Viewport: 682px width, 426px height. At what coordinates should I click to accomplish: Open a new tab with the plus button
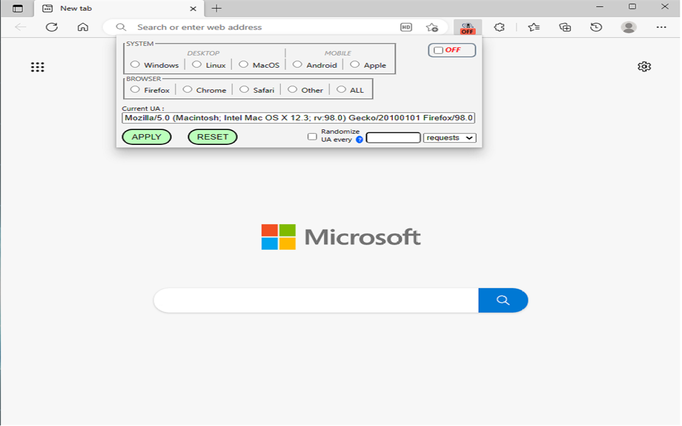coord(217,9)
